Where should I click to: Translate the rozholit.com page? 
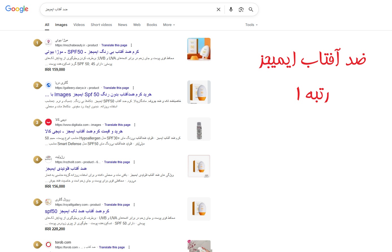(117, 162)
